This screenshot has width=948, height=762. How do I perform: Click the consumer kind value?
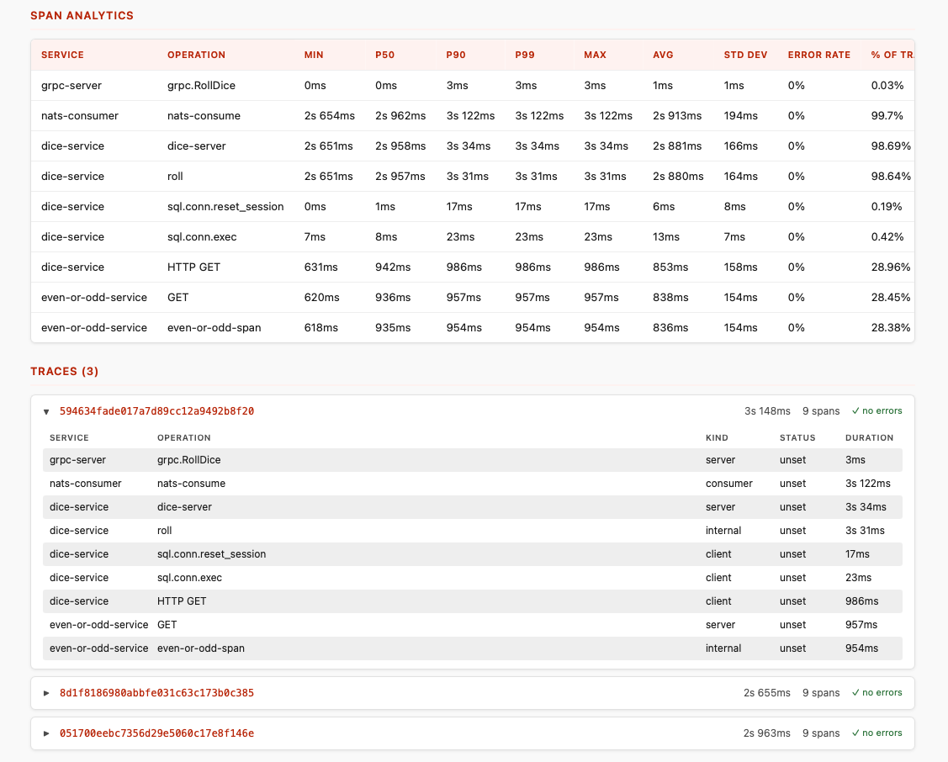[x=729, y=484]
